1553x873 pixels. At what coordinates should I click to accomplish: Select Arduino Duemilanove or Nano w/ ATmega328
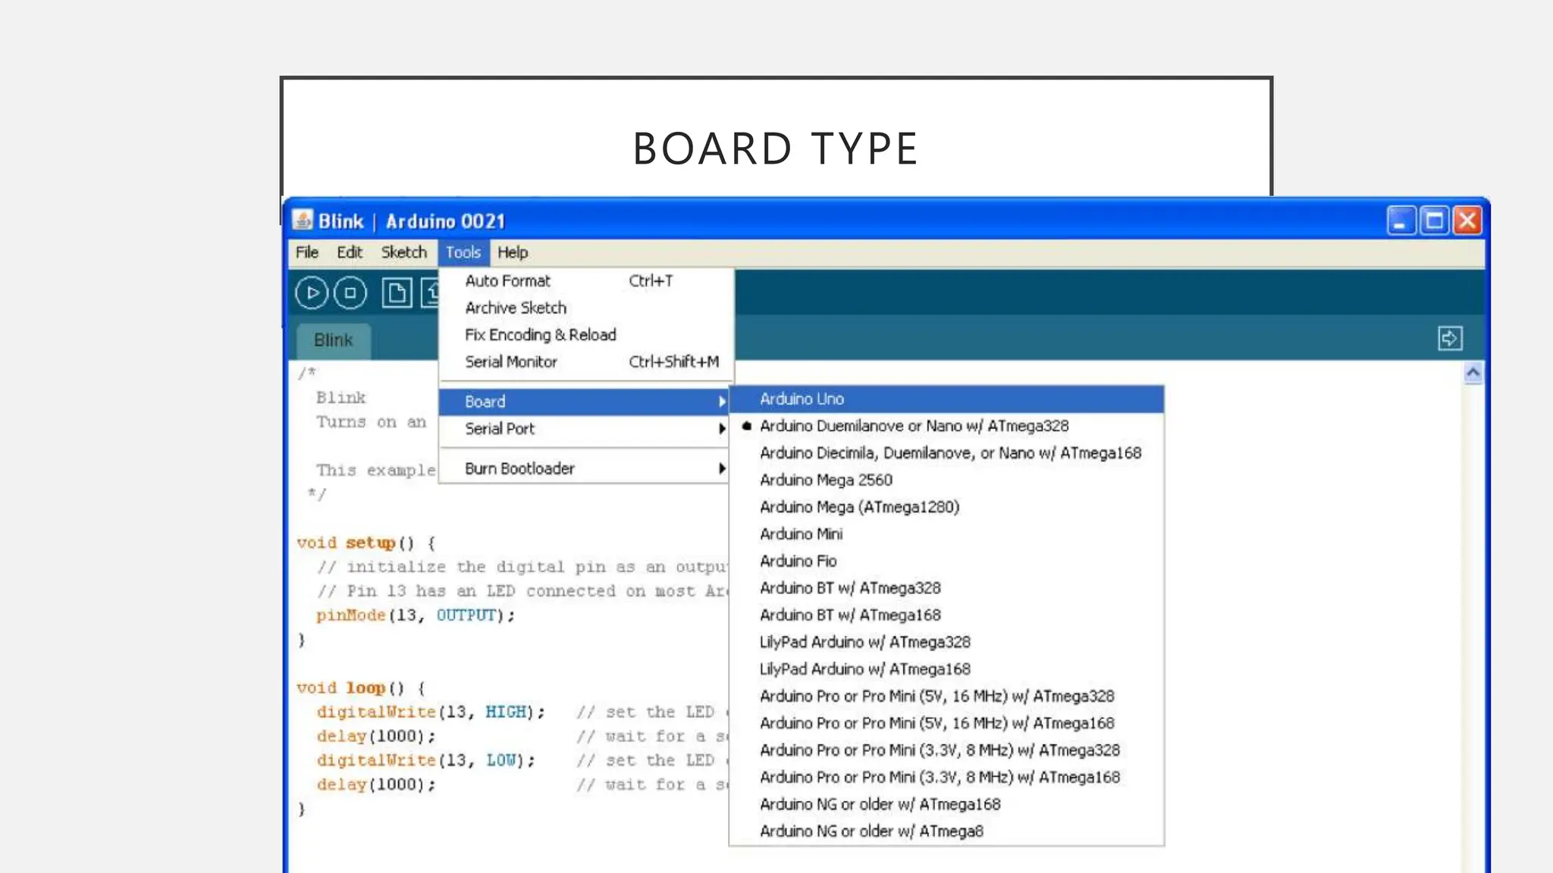947,426
